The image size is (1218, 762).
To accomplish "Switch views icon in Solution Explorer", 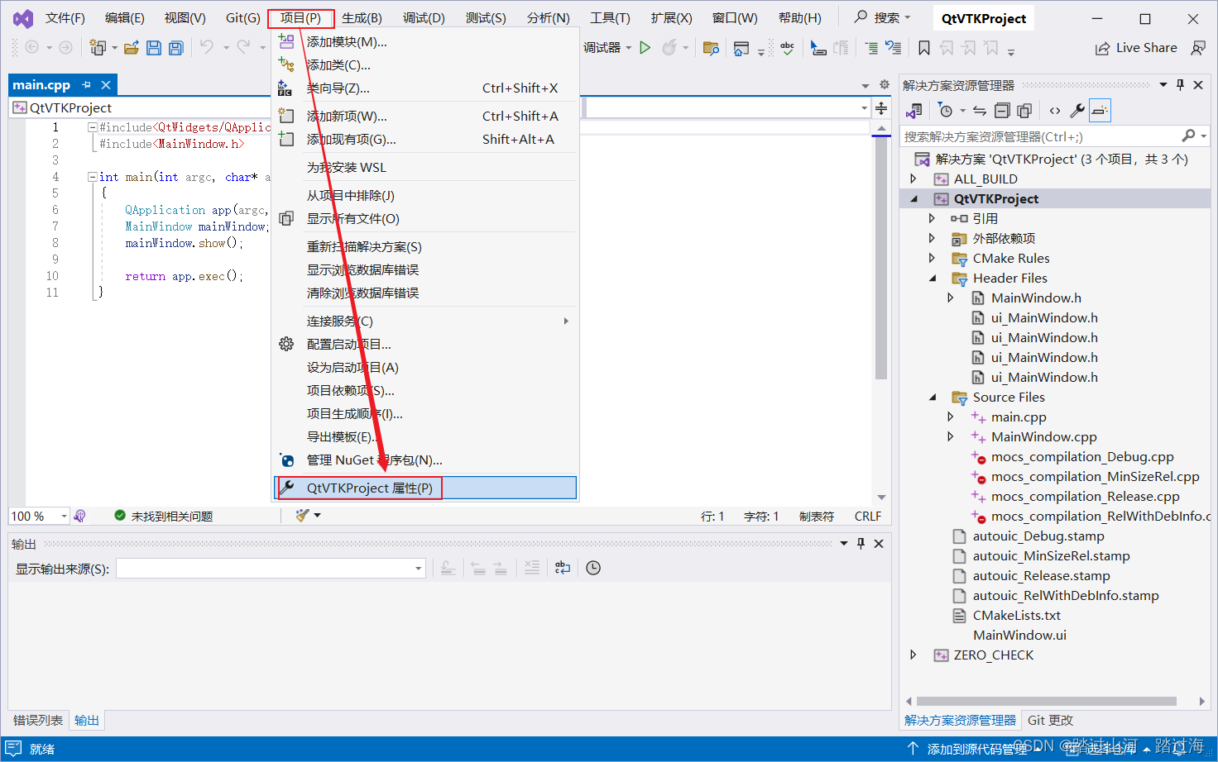I will [x=914, y=111].
